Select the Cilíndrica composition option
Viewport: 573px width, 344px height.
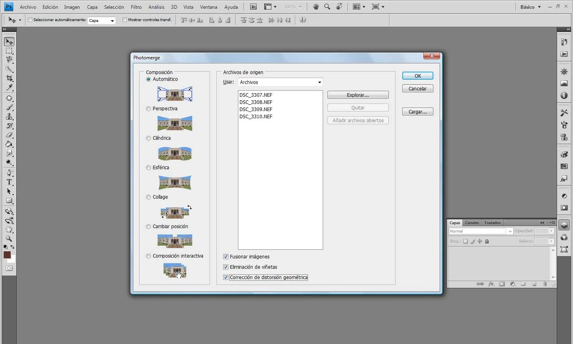[x=148, y=138]
